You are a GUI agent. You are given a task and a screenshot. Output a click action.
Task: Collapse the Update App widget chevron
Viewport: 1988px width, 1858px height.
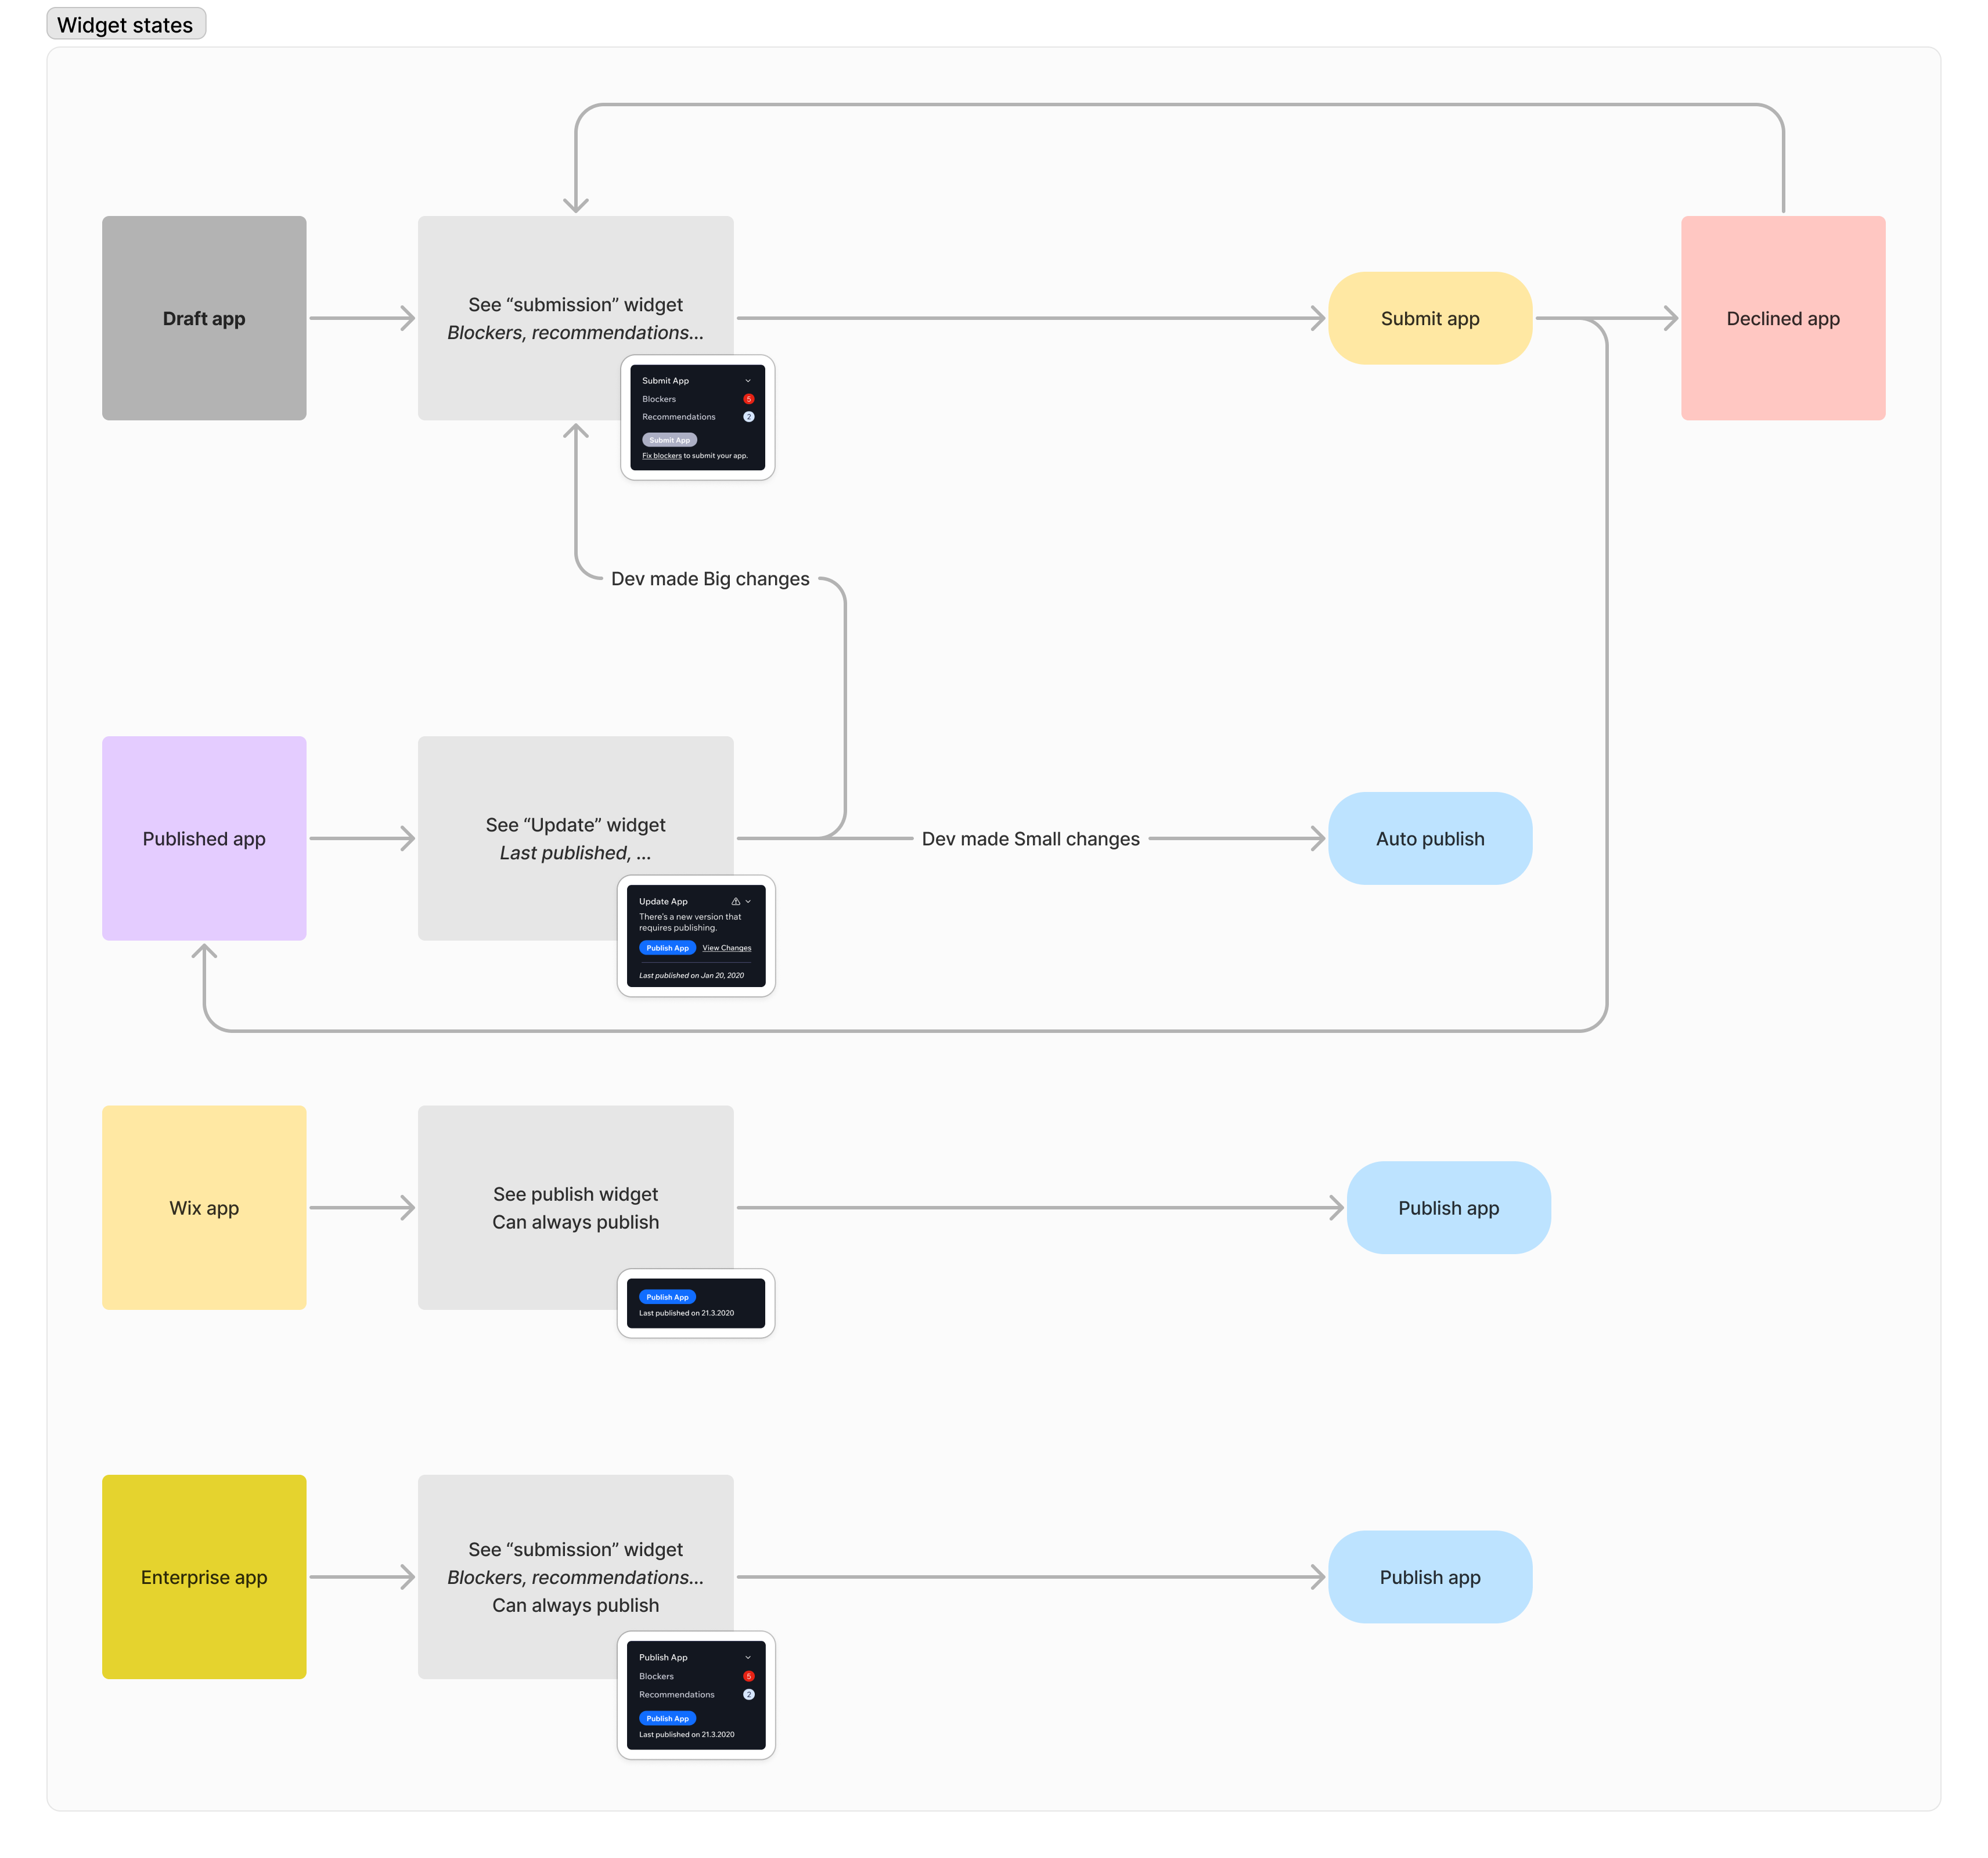748,901
